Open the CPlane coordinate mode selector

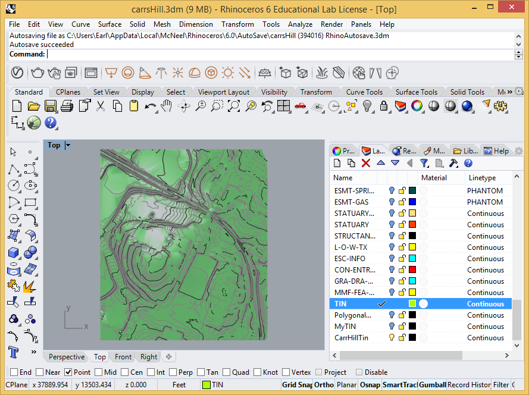17,384
